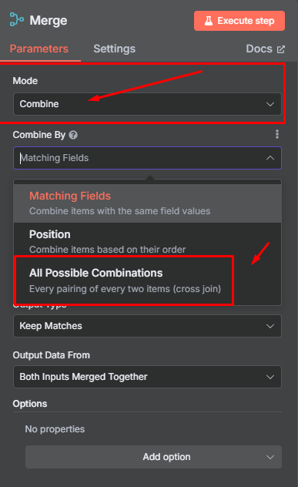This screenshot has height=487, width=298.
Task: Select the Parameters tab
Action: [39, 49]
